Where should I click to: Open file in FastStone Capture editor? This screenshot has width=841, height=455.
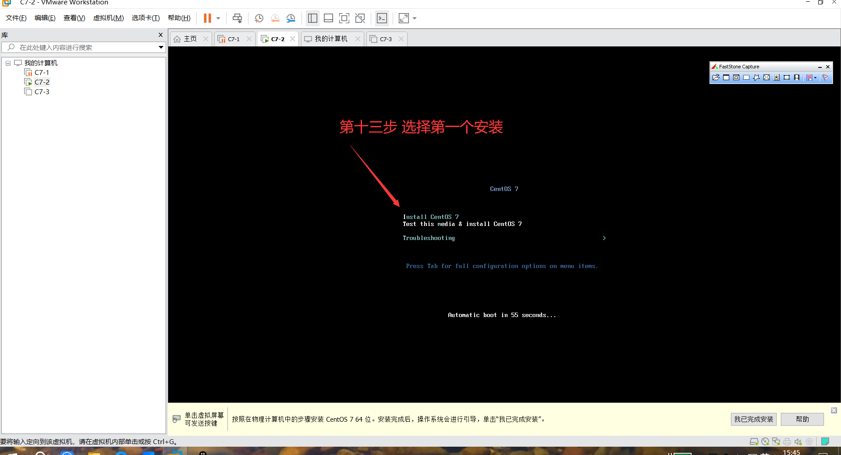click(x=716, y=78)
